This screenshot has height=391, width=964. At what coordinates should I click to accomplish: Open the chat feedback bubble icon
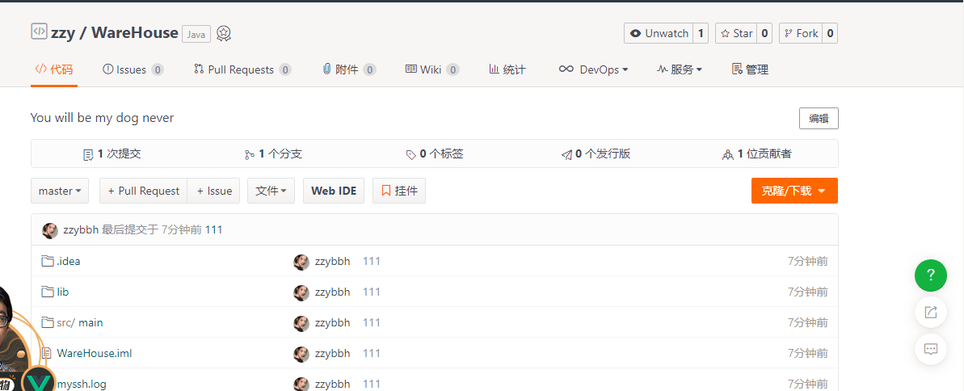931,349
